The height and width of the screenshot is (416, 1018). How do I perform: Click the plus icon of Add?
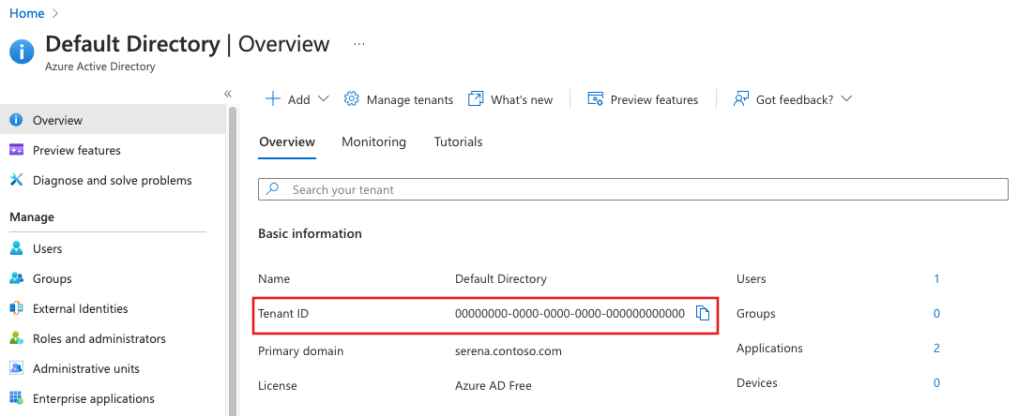[x=273, y=99]
